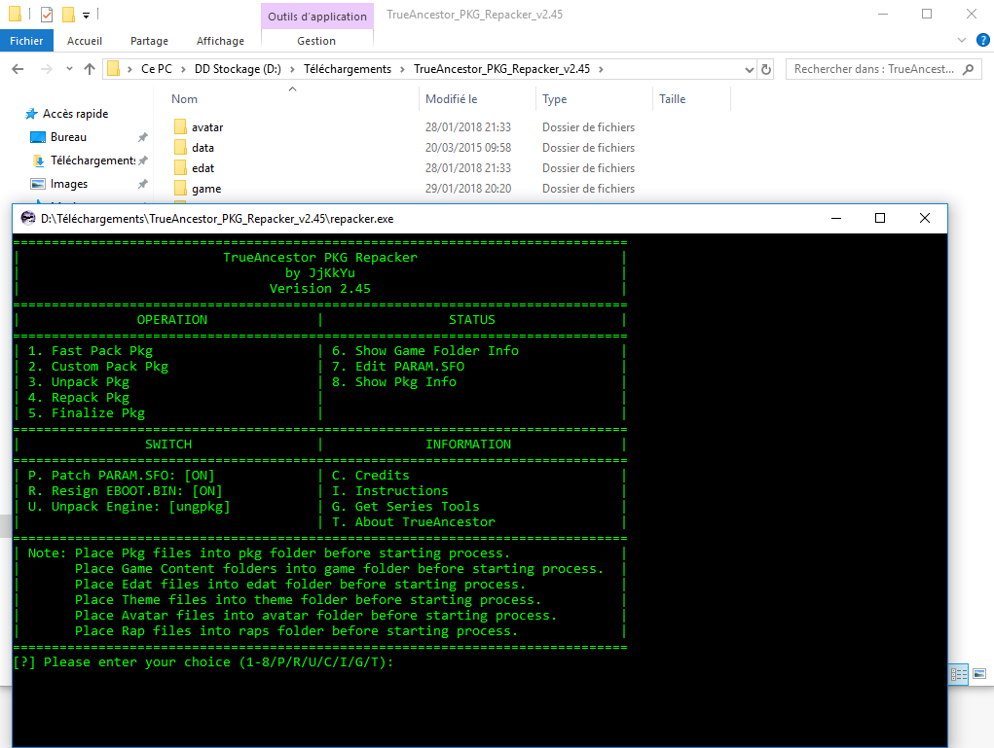Screen dimensions: 994x748
Task: Select the avatar folder name
Action: [x=207, y=127]
